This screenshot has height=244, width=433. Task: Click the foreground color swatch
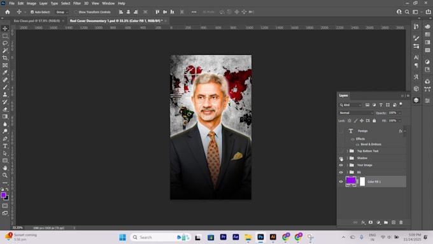pyautogui.click(x=3, y=195)
